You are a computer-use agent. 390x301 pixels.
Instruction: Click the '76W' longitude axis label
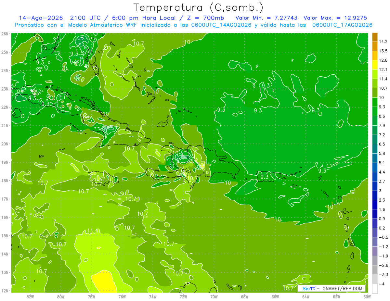[x=122, y=296]
